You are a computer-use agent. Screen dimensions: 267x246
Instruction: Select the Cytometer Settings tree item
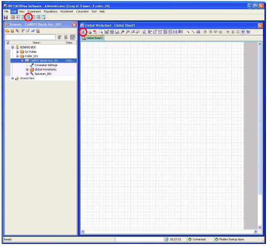46,65
